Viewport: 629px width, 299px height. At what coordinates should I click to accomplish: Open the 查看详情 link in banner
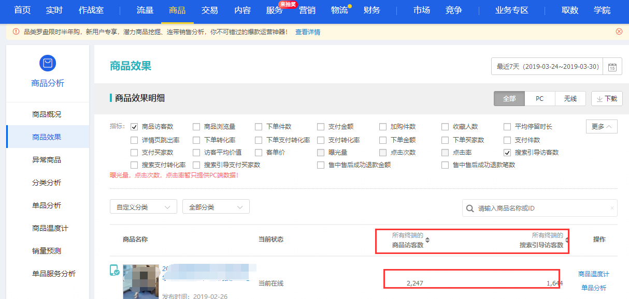pos(308,32)
